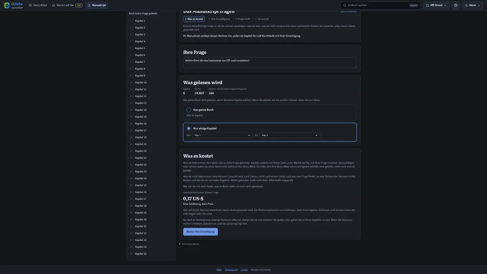Focus the Im Buch suchen search field

point(380,5)
